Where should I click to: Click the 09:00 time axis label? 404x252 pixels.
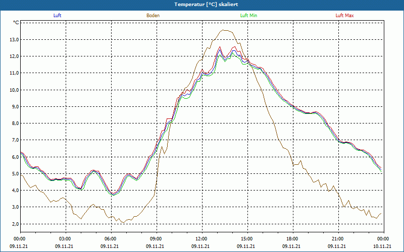[157, 239]
